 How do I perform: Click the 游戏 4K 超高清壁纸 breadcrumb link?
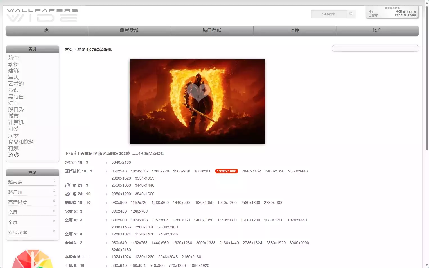pos(94,49)
